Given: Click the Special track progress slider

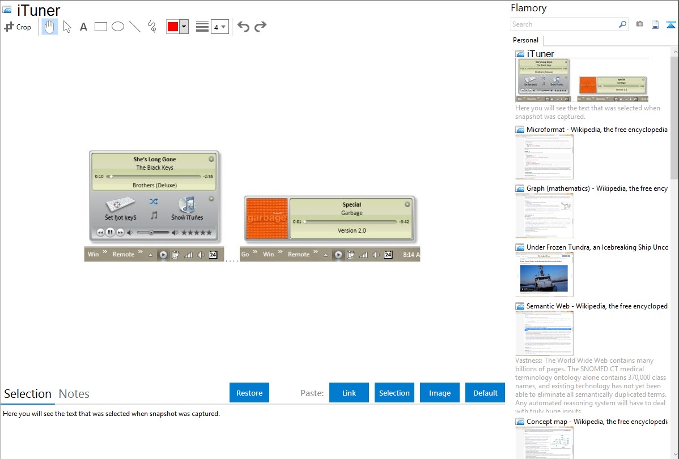Looking at the screenshot, I should [x=350, y=221].
